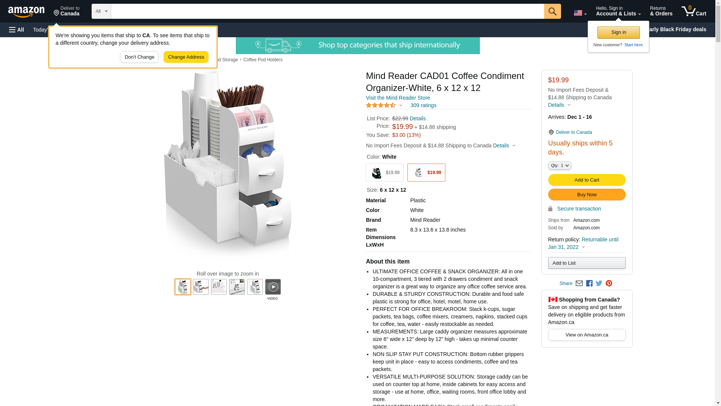Open the Qty quantity dropdown
Screen dimensions: 721x406
[560, 165]
